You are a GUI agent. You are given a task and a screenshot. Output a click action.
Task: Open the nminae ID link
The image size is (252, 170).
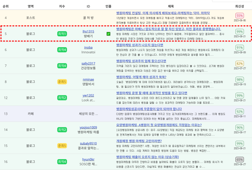[x=88, y=79]
